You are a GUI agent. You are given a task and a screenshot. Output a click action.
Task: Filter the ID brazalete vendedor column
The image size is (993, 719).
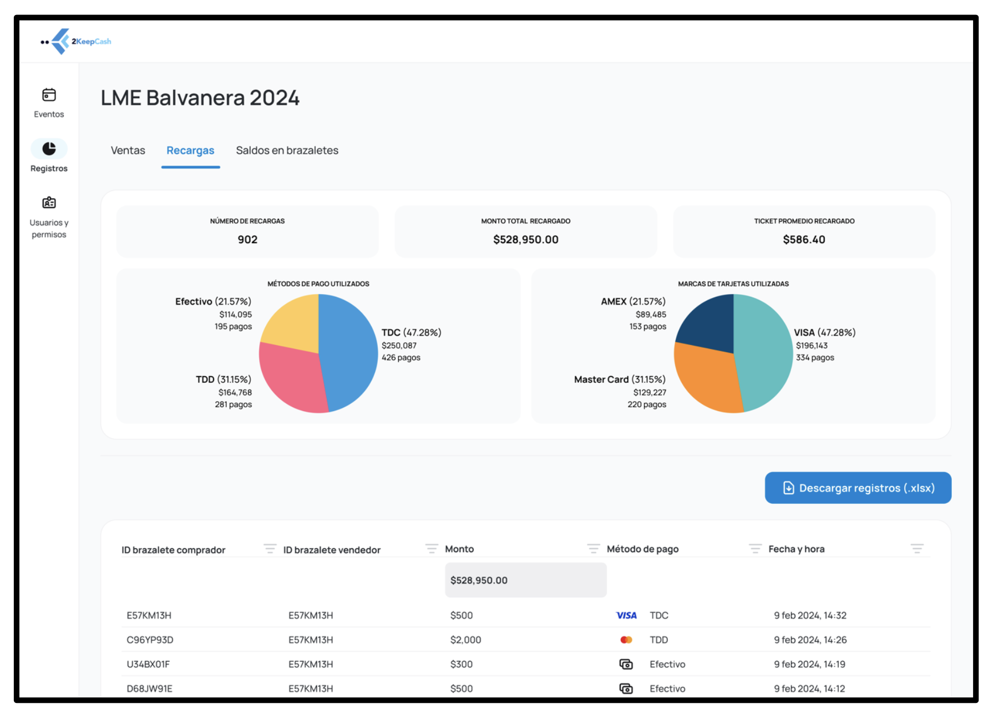(432, 549)
